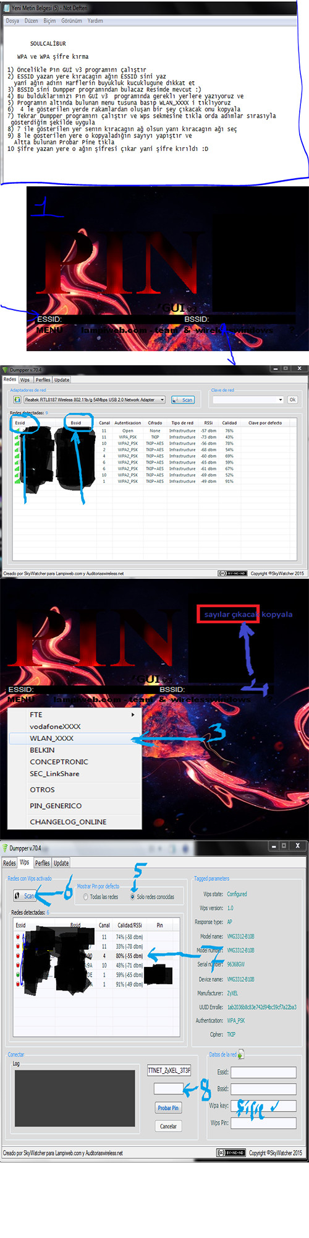Click the Notepad title bar app icon

(x=7, y=8)
